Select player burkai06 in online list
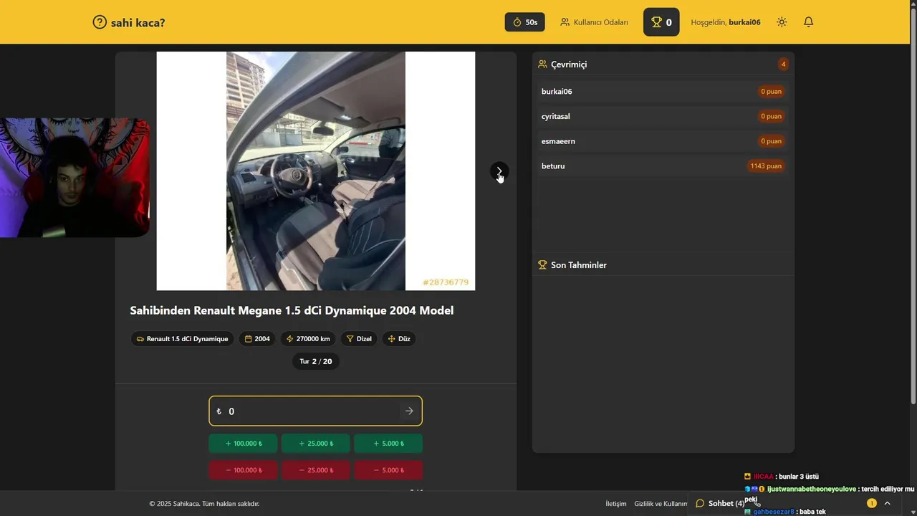This screenshot has height=516, width=917. (663, 92)
